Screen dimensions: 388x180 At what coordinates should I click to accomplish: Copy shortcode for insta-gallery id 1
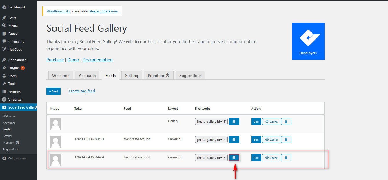(234, 122)
